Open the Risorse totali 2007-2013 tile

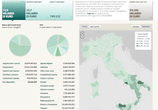[x=141, y=10]
